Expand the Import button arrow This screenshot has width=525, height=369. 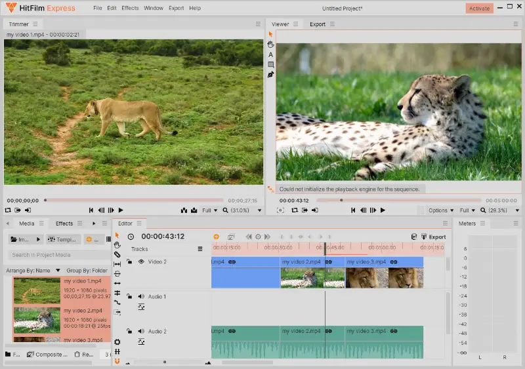pyautogui.click(x=38, y=239)
